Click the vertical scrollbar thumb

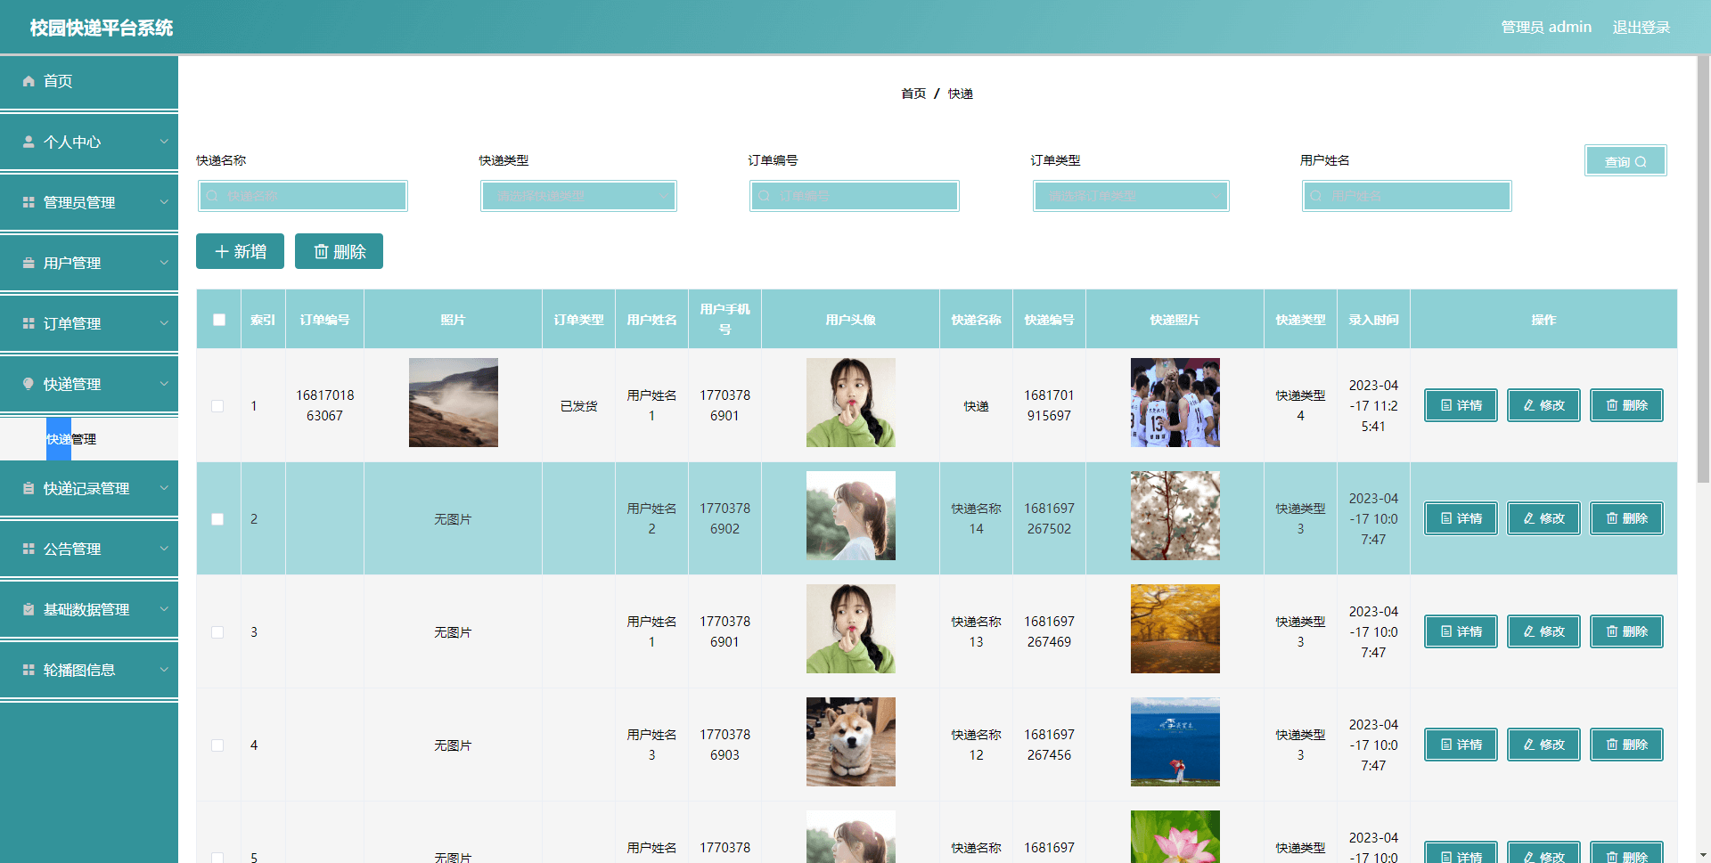click(1703, 269)
